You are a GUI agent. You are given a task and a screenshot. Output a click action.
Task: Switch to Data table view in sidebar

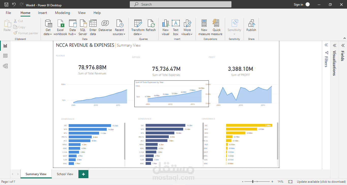pyautogui.click(x=5, y=56)
